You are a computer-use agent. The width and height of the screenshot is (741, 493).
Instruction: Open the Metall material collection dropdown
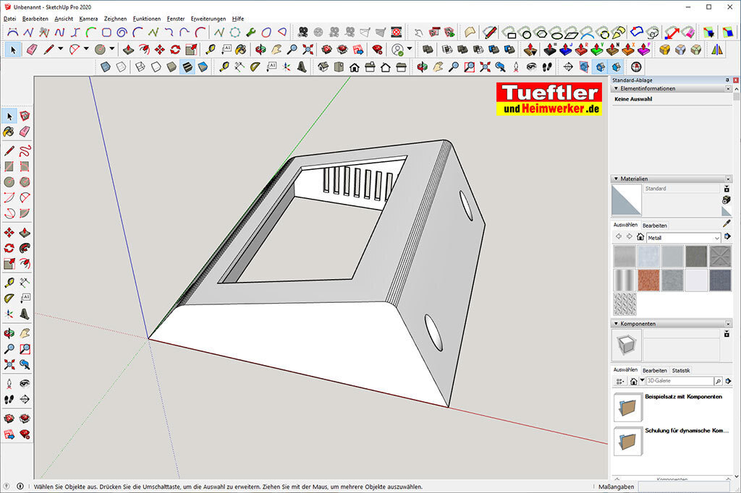(716, 238)
